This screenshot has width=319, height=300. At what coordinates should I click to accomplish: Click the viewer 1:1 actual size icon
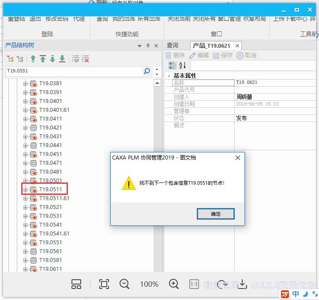pyautogui.click(x=194, y=284)
